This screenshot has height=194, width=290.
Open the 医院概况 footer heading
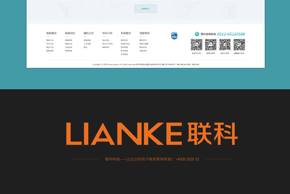(x=51, y=33)
